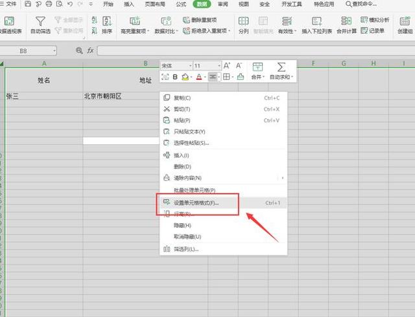Choose 只粘贴文本(Y) from the context menu
Image resolution: width=415 pixels, height=317 pixels.
[x=224, y=131]
